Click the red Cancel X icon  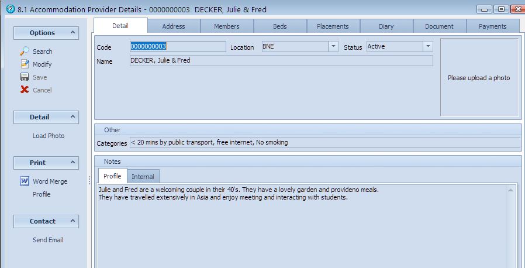coord(25,90)
